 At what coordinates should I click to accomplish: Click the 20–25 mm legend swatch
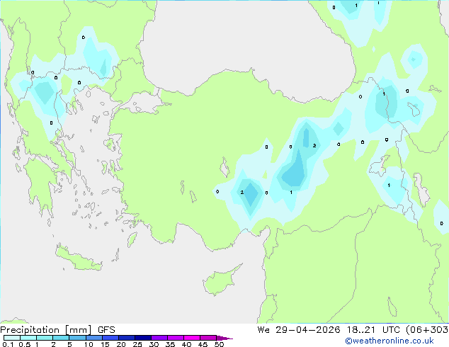[x=126, y=338]
